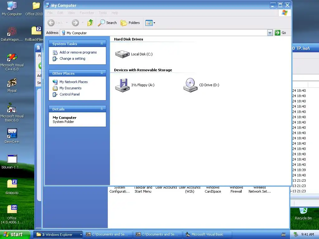This screenshot has width=319, height=239.
Task: Click Add or remove programs link
Action: [78, 52]
